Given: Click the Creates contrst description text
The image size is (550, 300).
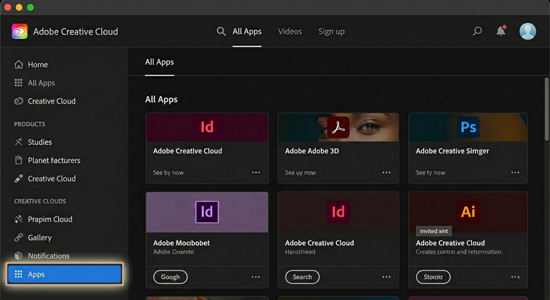Looking at the screenshot, I should pos(459,252).
